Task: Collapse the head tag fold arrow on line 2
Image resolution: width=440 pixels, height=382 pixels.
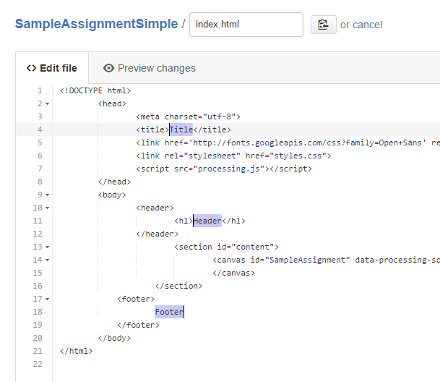Action: pos(47,104)
